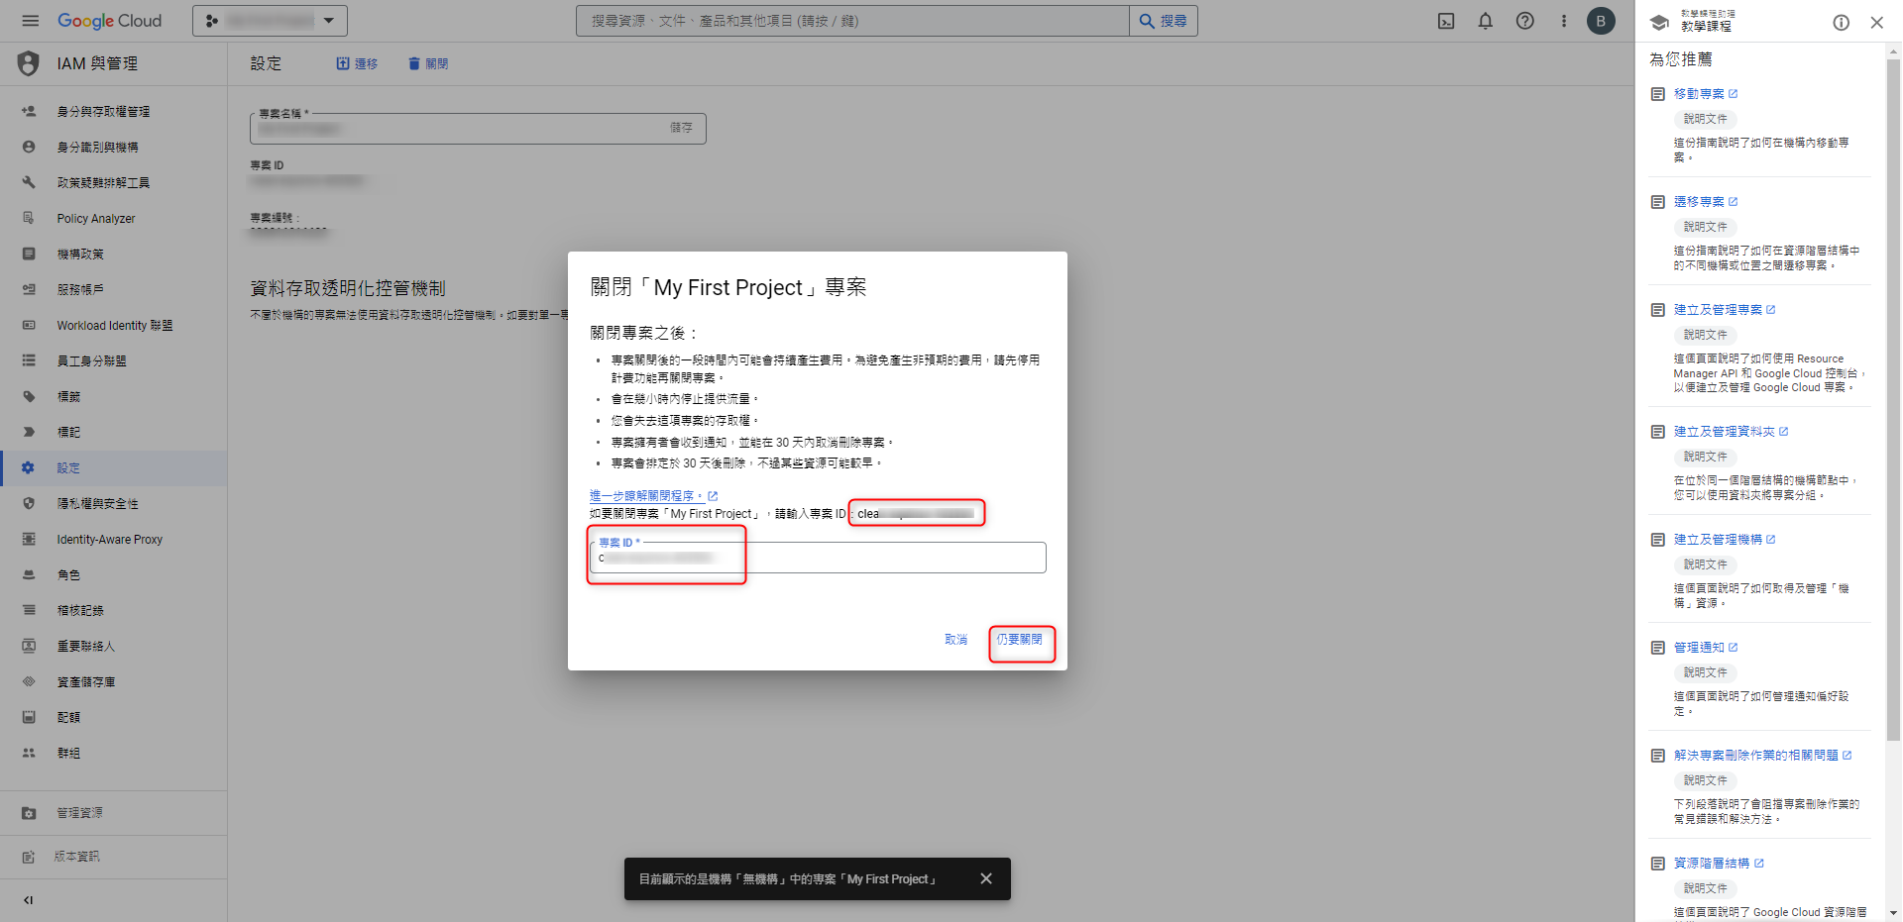Open the three-dot more options menu
The height and width of the screenshot is (922, 1903).
1564,21
